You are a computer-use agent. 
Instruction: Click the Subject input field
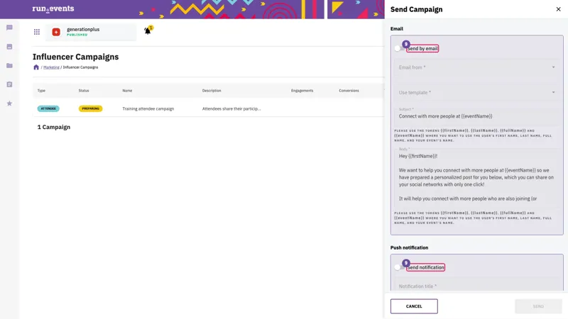[476, 116]
